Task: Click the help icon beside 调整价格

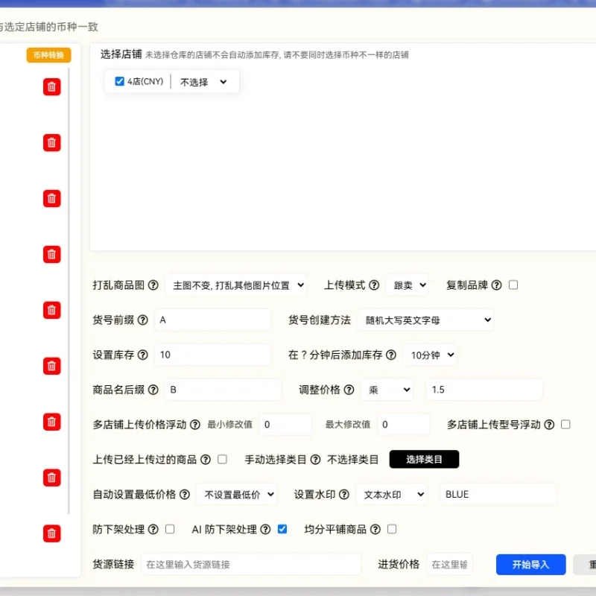Action: pos(348,390)
